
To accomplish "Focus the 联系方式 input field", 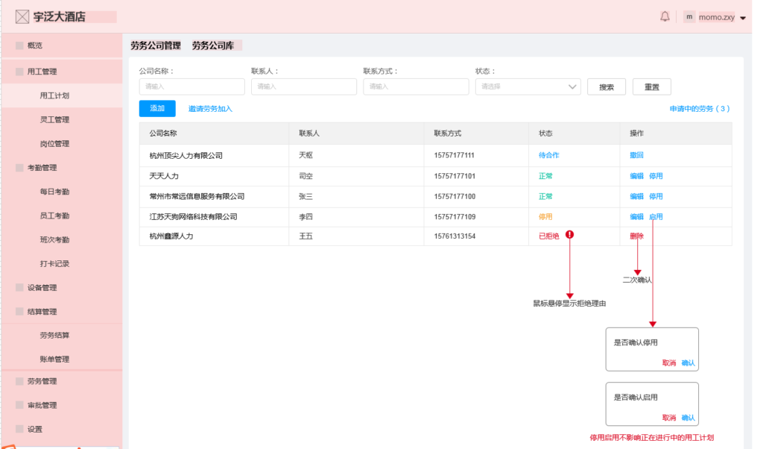I will [416, 87].
